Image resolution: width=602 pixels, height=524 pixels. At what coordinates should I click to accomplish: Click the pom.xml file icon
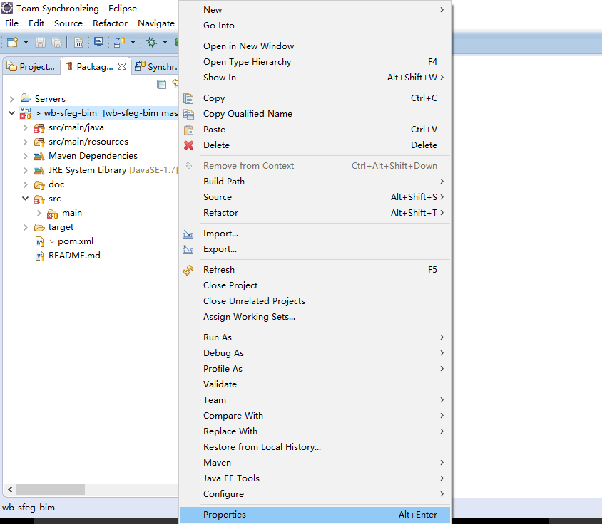(40, 241)
